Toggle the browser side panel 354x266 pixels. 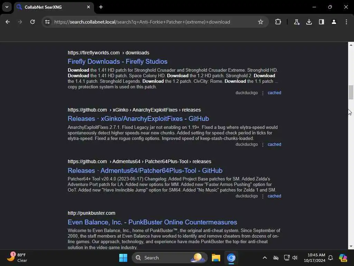[321, 22]
